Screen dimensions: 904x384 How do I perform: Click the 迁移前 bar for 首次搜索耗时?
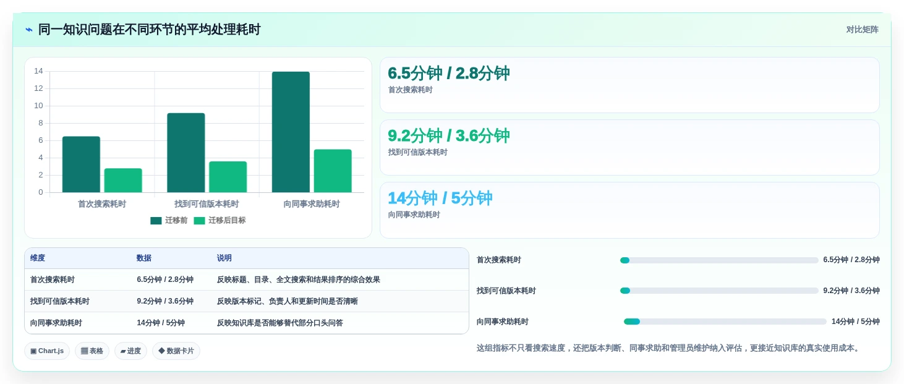tap(81, 164)
